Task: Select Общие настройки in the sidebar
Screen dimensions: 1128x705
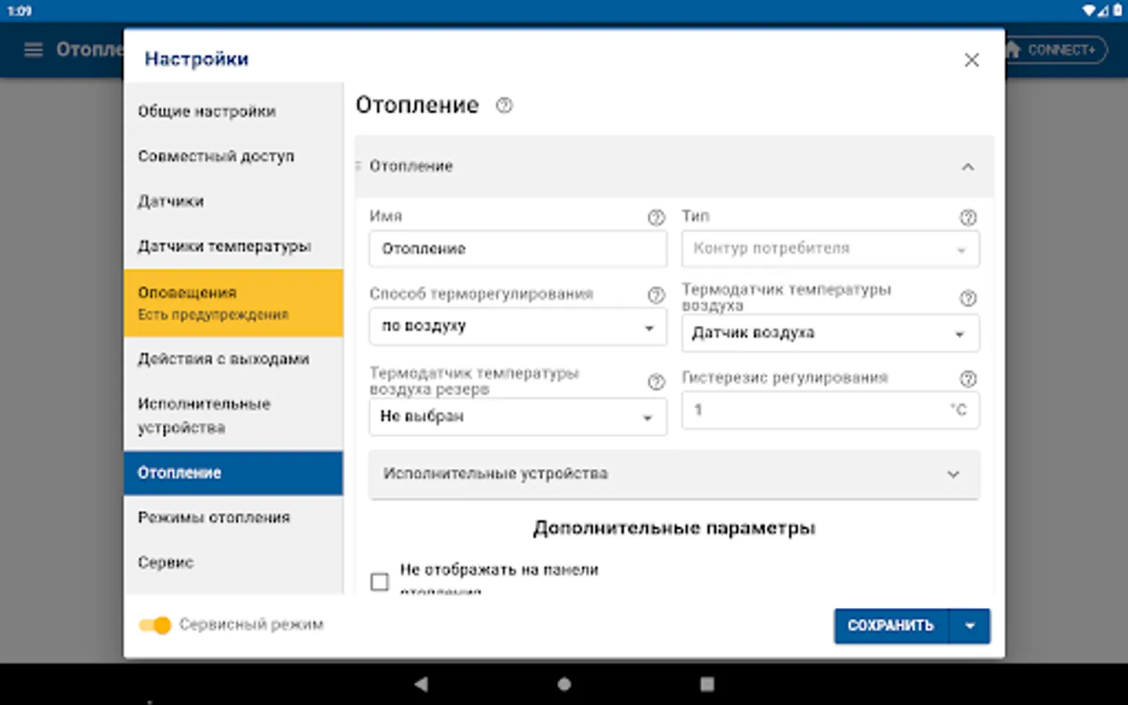Action: click(233, 111)
